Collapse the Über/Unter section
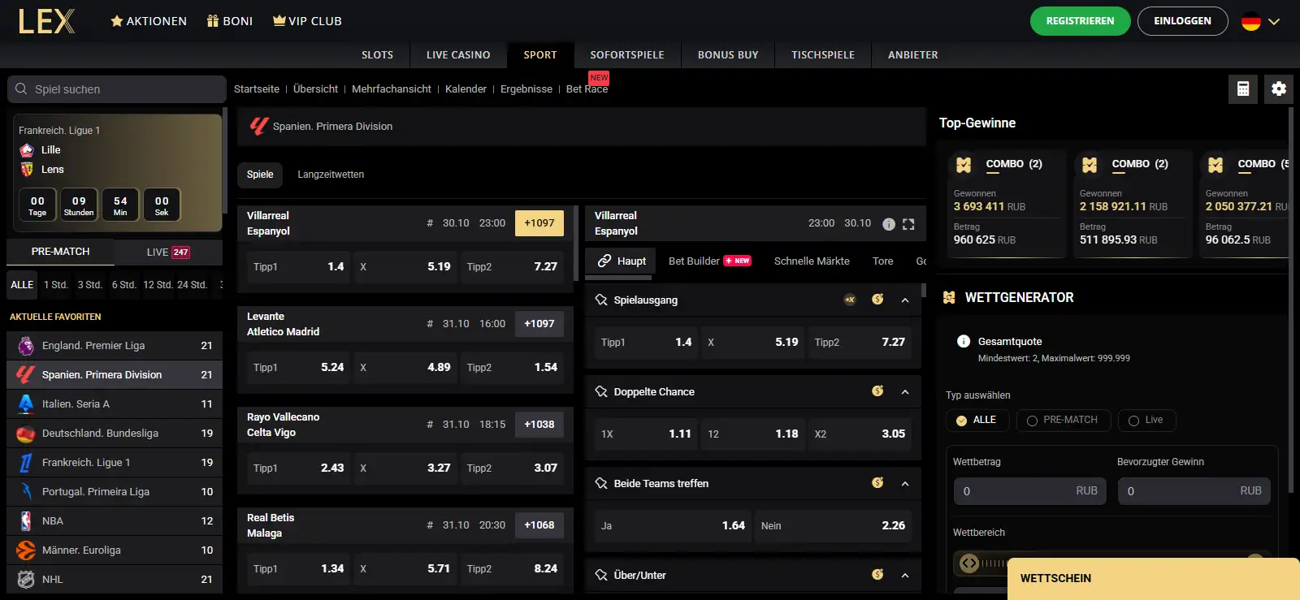The image size is (1300, 600). 905,576
